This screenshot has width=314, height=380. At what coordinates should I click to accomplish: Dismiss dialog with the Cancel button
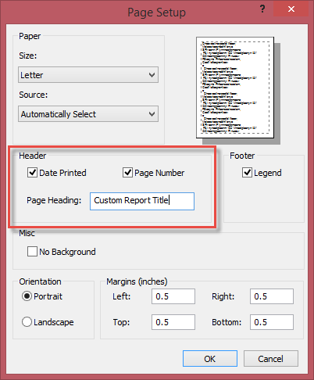[271, 359]
